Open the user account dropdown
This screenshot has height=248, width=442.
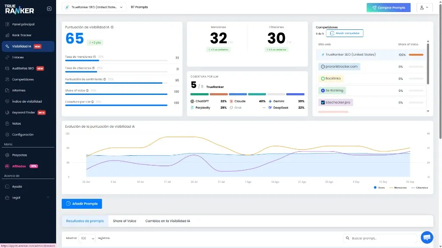tap(424, 8)
